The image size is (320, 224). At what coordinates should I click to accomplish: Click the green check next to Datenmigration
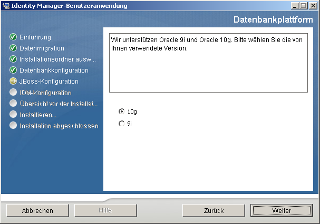click(x=13, y=48)
